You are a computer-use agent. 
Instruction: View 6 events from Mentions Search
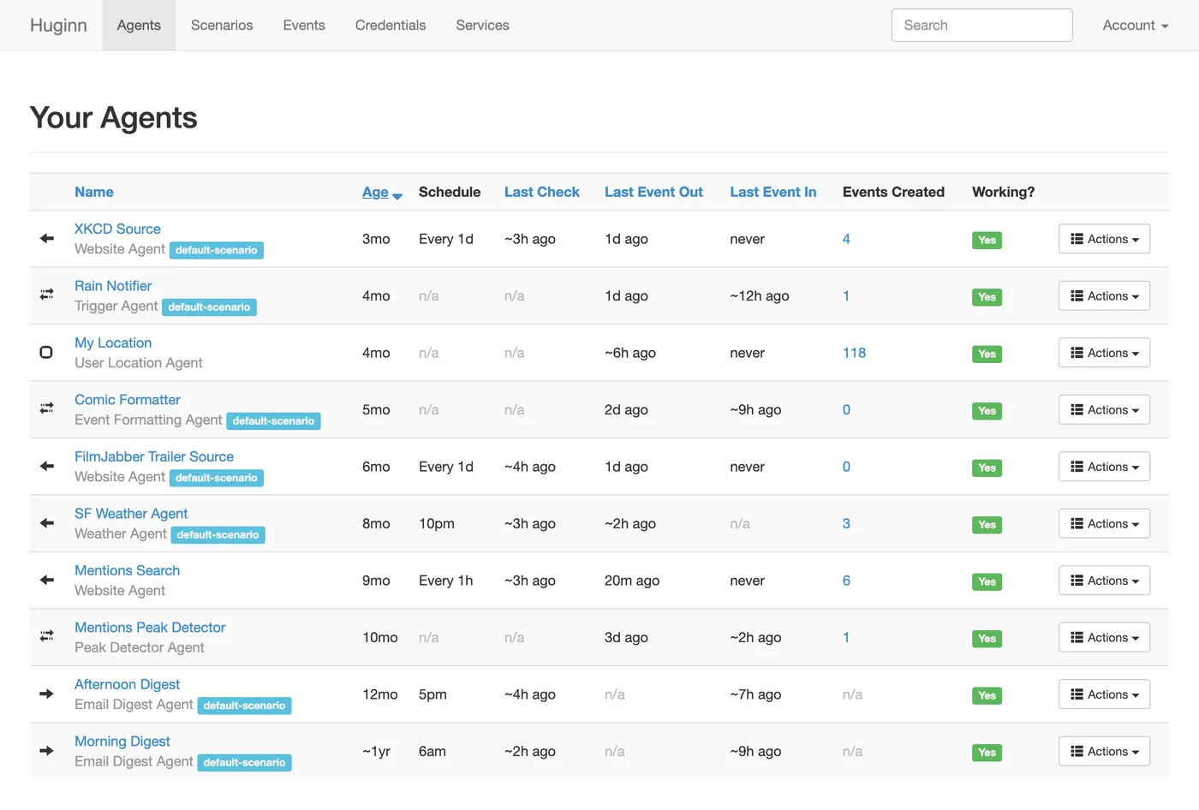[846, 581]
